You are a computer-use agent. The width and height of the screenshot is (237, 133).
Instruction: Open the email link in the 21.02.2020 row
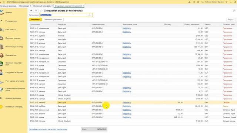pos(127,103)
